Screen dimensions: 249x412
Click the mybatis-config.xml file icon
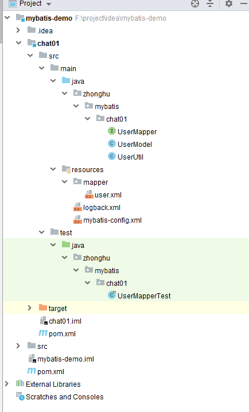point(77,220)
